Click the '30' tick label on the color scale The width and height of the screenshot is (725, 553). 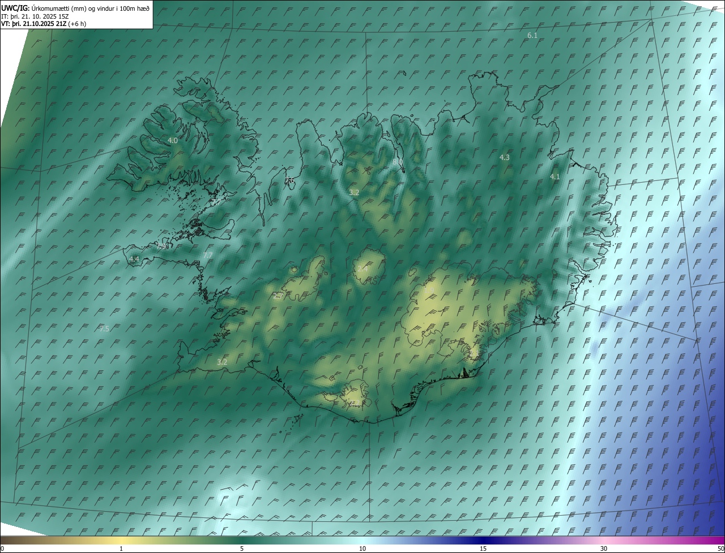[x=604, y=549]
